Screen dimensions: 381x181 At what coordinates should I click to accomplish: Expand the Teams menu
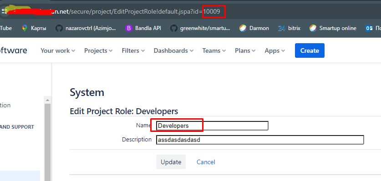(x=214, y=50)
